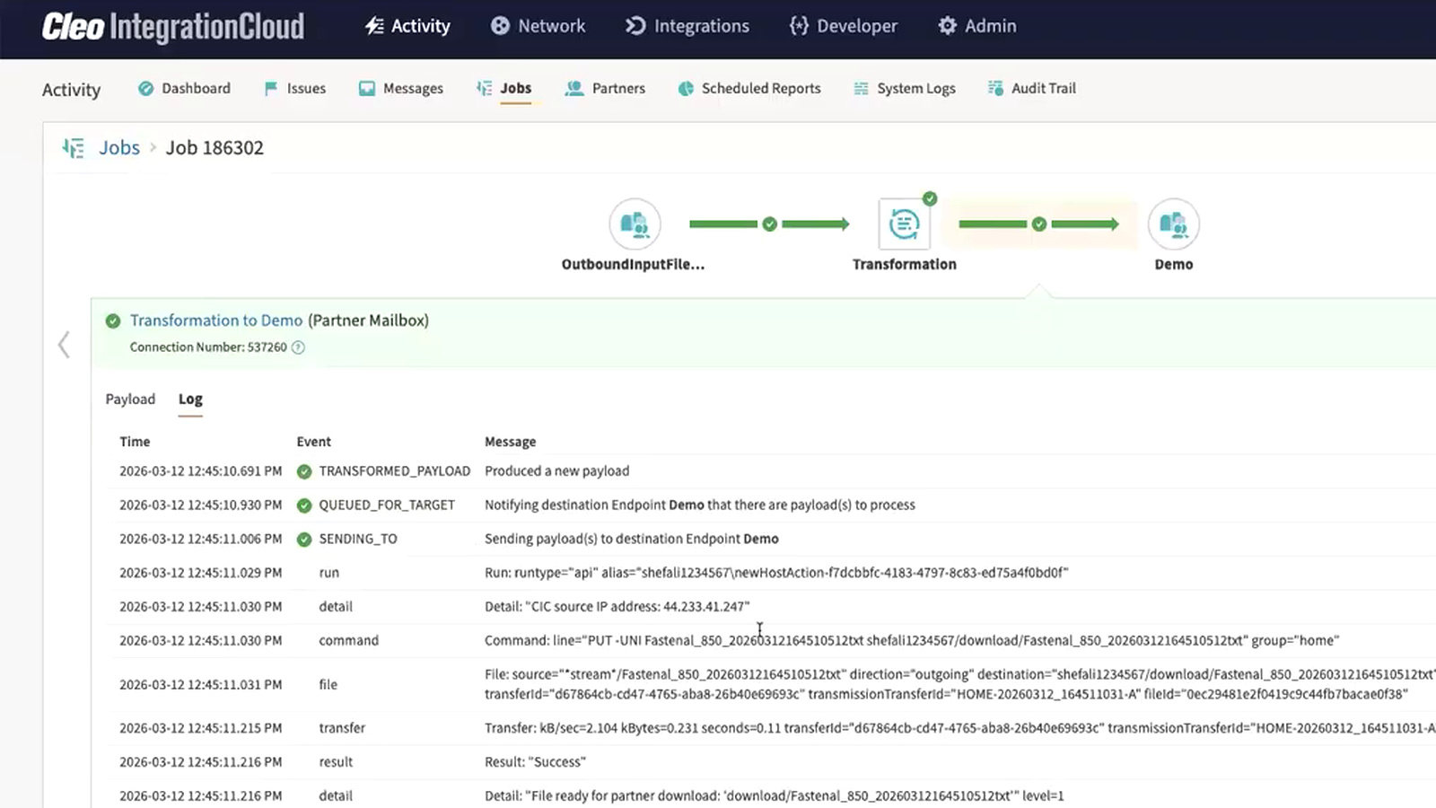This screenshot has height=808, width=1436.
Task: Click the CIC source IP address detail message
Action: click(617, 607)
